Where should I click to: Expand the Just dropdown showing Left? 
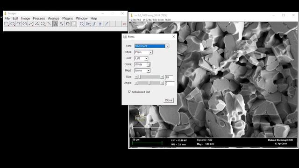[x=146, y=58]
